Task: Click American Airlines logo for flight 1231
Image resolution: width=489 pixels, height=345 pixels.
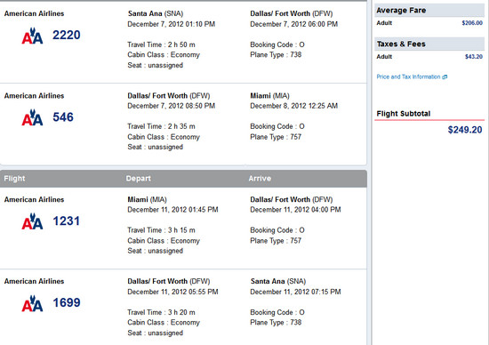Action: click(32, 221)
